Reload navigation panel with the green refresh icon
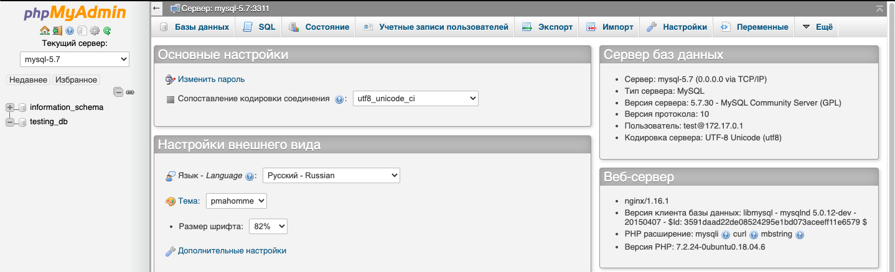The width and height of the screenshot is (895, 272). (107, 30)
